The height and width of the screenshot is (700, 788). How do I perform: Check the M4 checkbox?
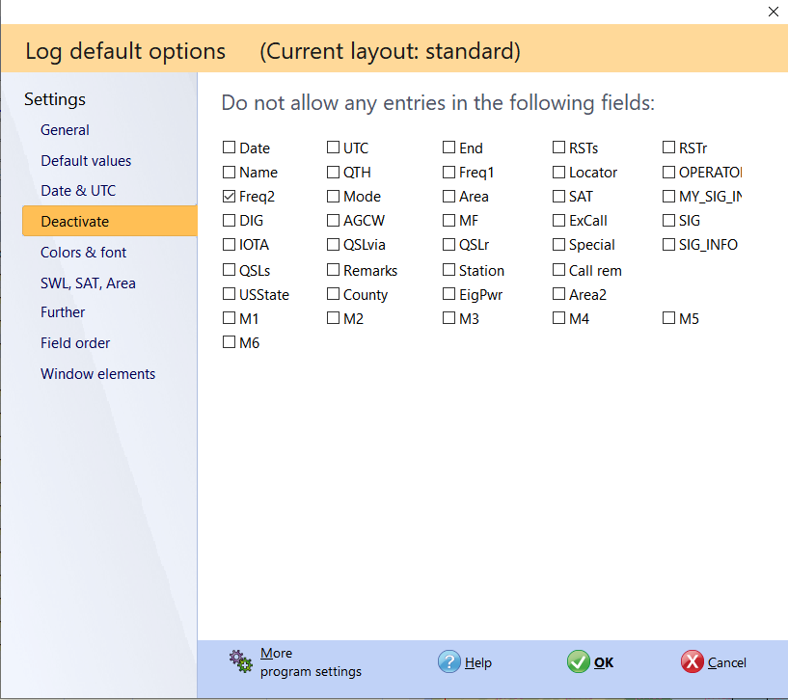coord(558,318)
